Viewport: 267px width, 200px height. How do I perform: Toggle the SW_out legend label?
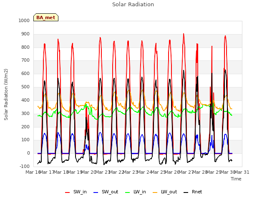110,192
